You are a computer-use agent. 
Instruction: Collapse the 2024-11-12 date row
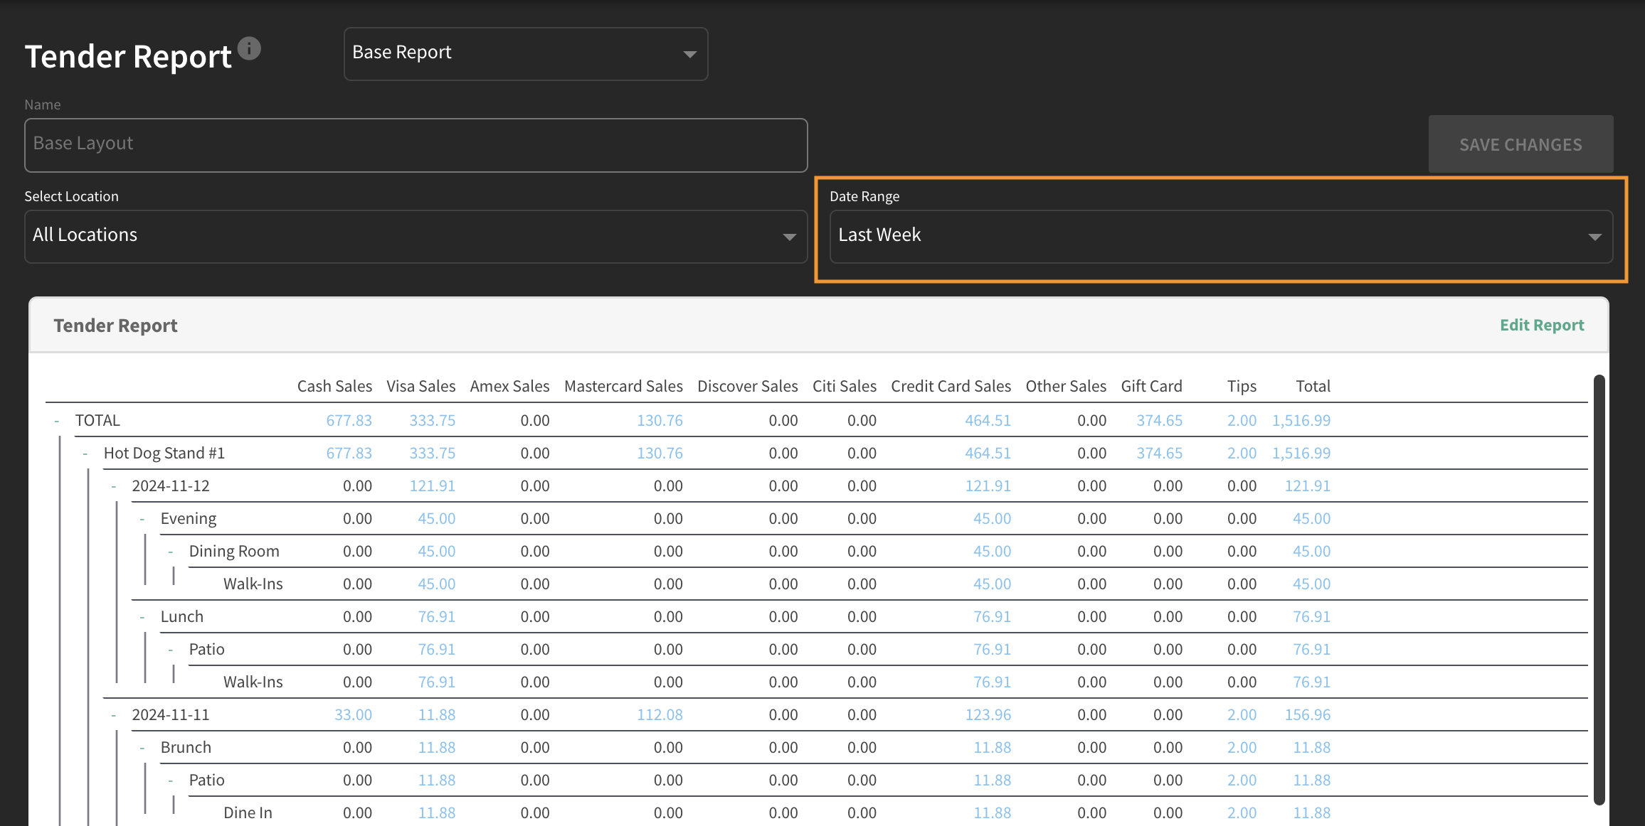(114, 486)
